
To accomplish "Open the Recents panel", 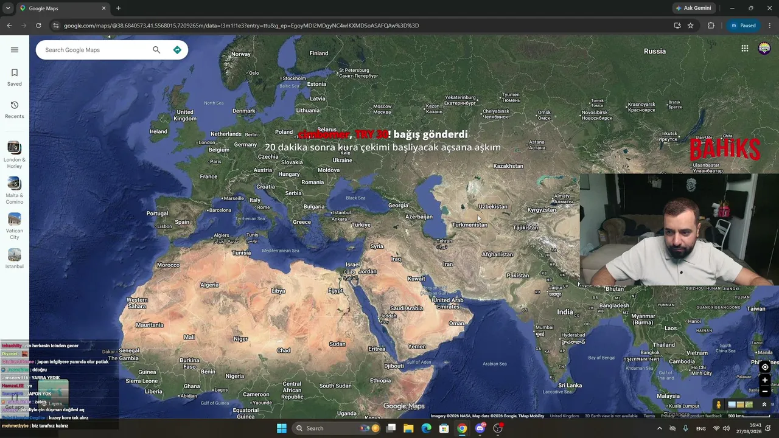I will [x=15, y=109].
